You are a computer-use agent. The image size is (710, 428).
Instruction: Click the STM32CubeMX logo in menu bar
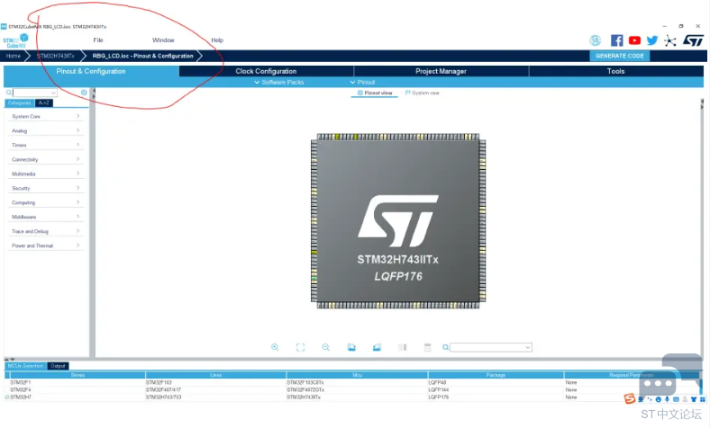coord(15,40)
